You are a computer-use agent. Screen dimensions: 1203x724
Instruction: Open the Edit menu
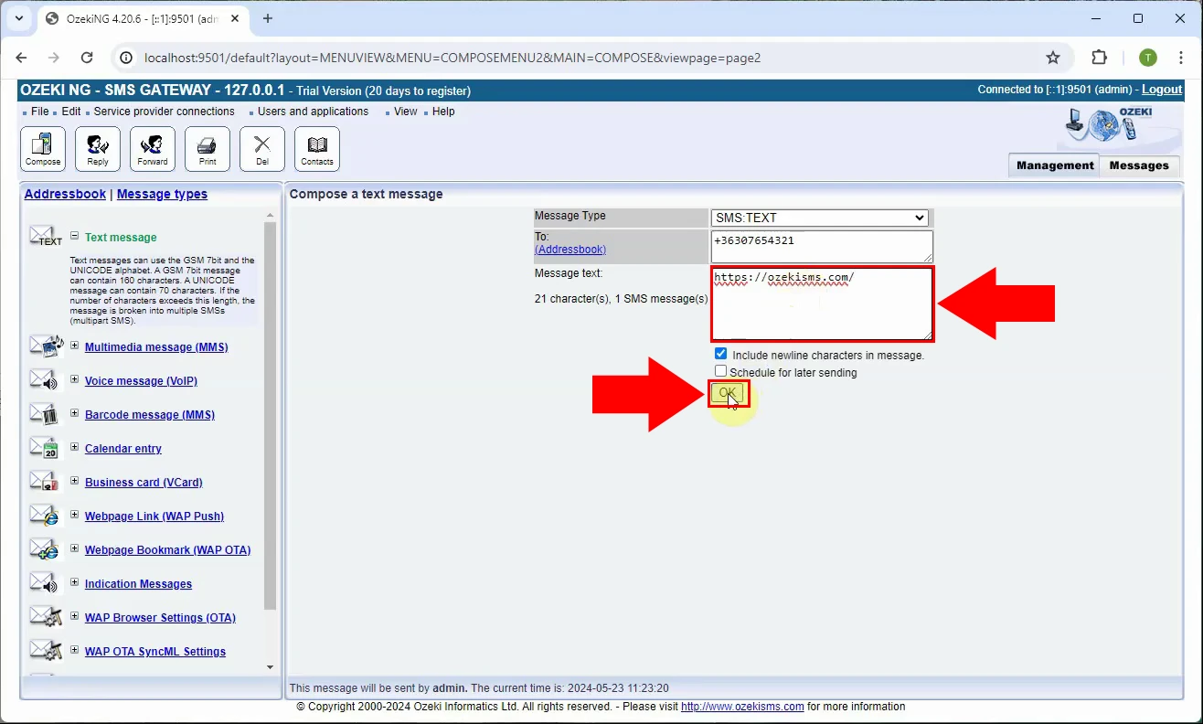pos(71,112)
